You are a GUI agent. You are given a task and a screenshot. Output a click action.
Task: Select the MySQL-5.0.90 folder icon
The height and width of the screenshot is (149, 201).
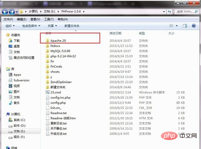click(x=47, y=51)
